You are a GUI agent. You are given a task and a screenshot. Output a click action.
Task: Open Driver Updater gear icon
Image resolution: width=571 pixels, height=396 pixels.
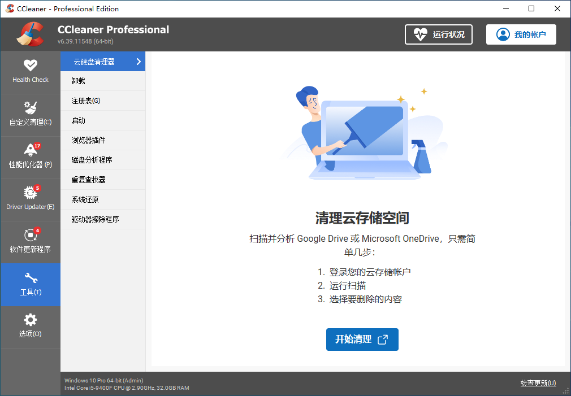click(31, 192)
